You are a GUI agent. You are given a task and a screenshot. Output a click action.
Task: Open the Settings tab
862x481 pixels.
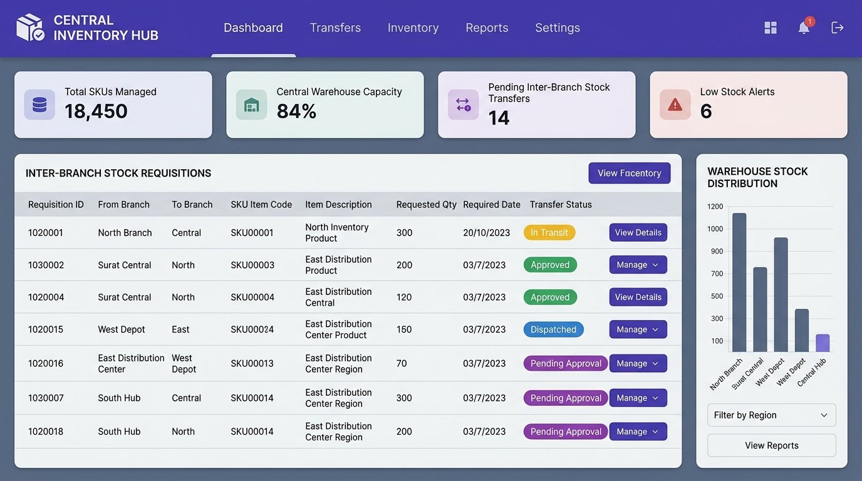pos(558,28)
